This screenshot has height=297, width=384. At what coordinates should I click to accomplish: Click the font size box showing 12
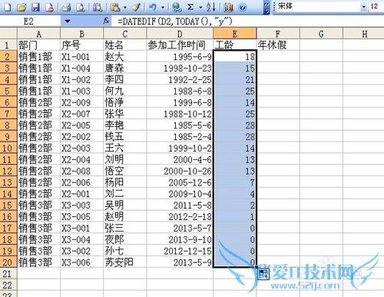(x=376, y=6)
